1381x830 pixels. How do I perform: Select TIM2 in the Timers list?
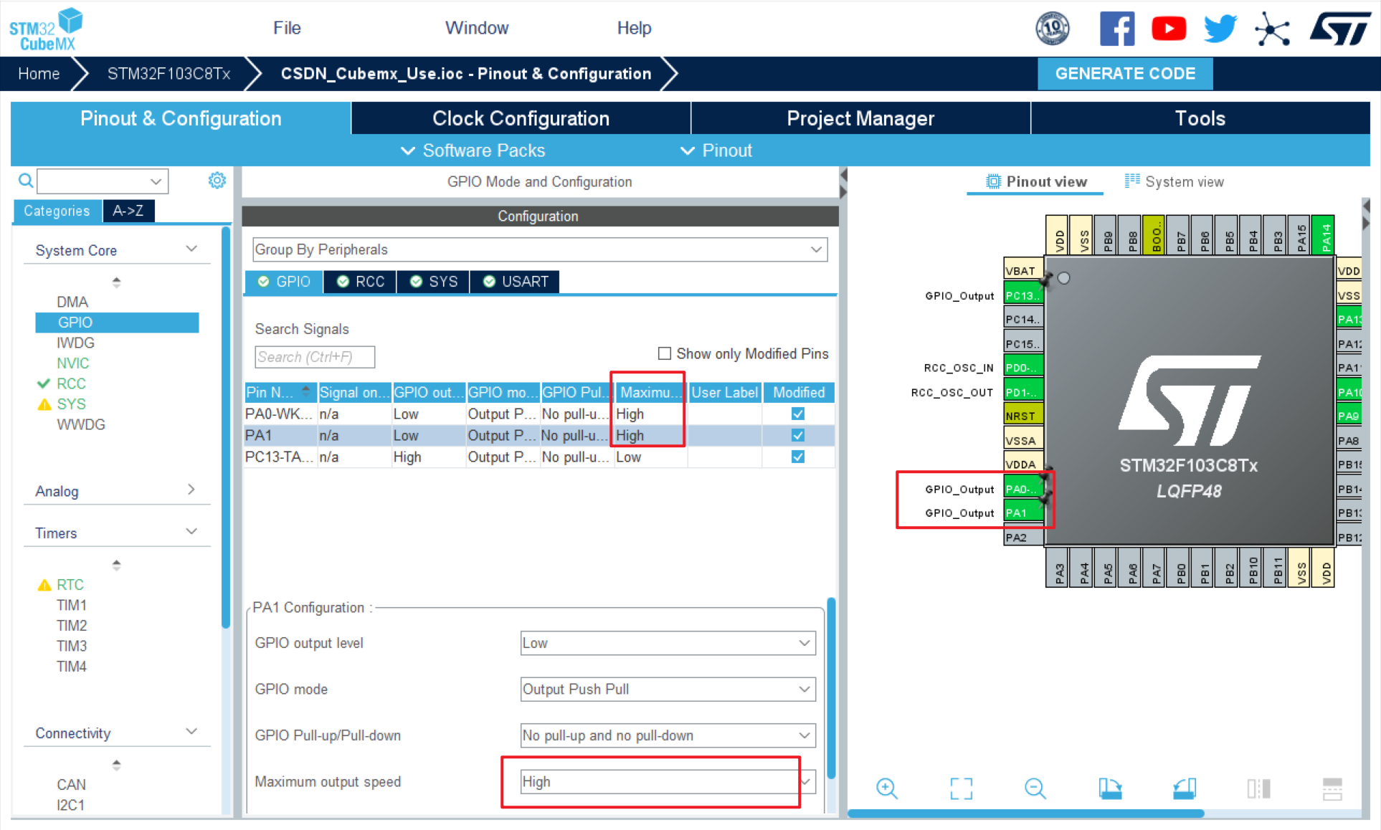click(72, 625)
